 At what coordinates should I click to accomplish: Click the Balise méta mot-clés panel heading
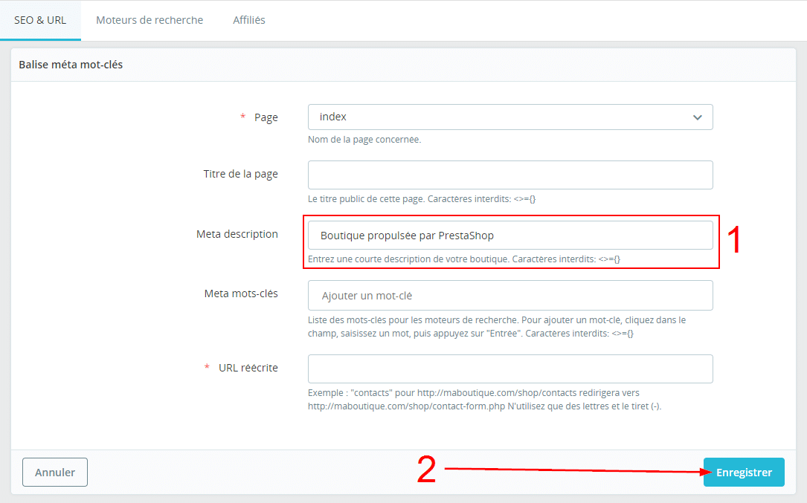pos(71,65)
